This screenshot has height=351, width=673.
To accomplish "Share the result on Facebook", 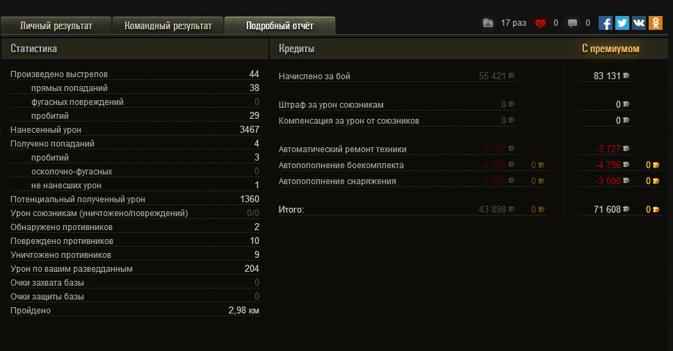I will tap(606, 23).
